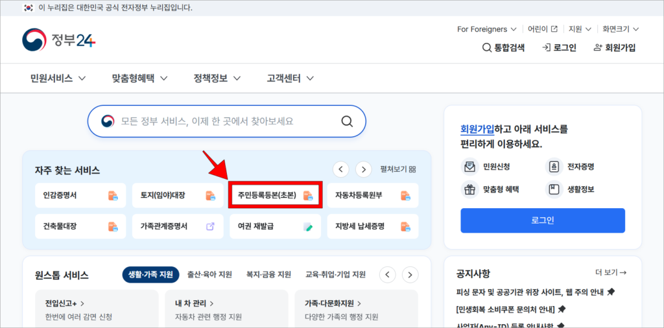
Task: Open the 어린이 external link
Action: pyautogui.click(x=543, y=29)
